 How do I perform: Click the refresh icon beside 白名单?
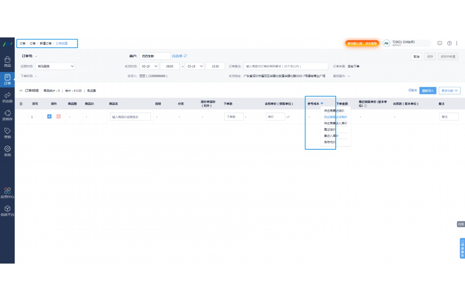pyautogui.click(x=185, y=56)
